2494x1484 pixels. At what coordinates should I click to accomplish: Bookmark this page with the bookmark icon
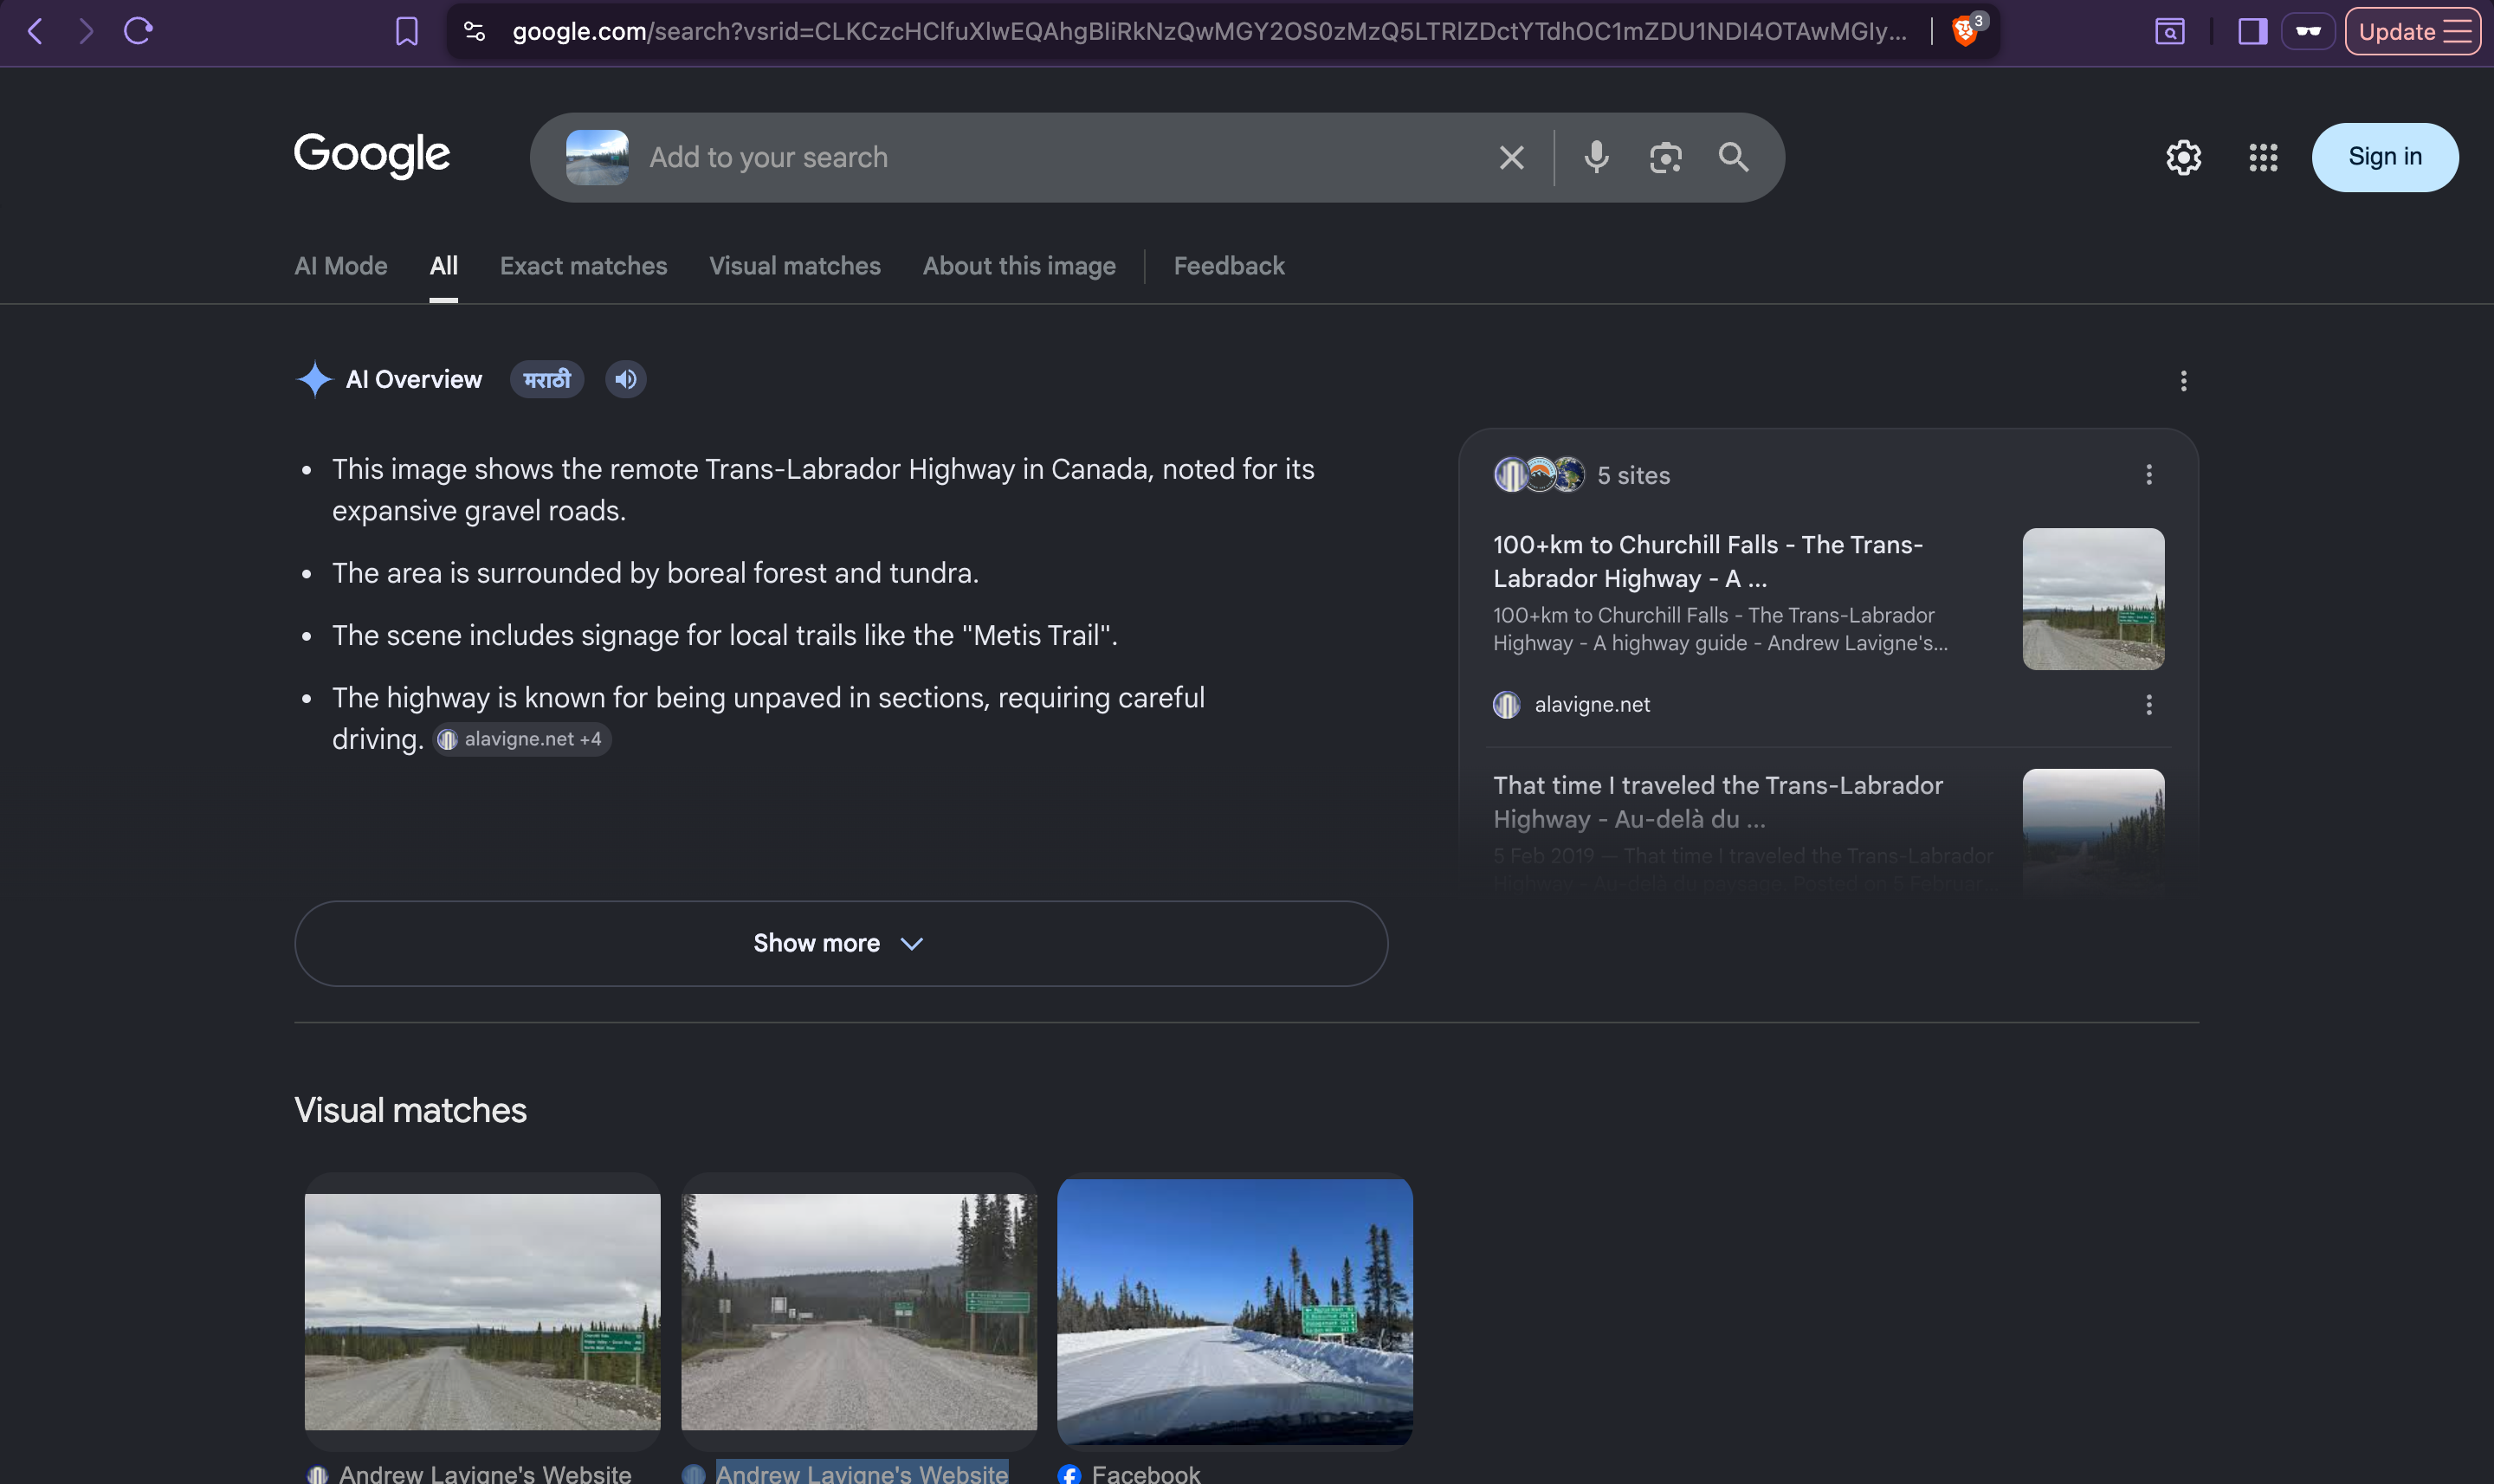tap(406, 32)
